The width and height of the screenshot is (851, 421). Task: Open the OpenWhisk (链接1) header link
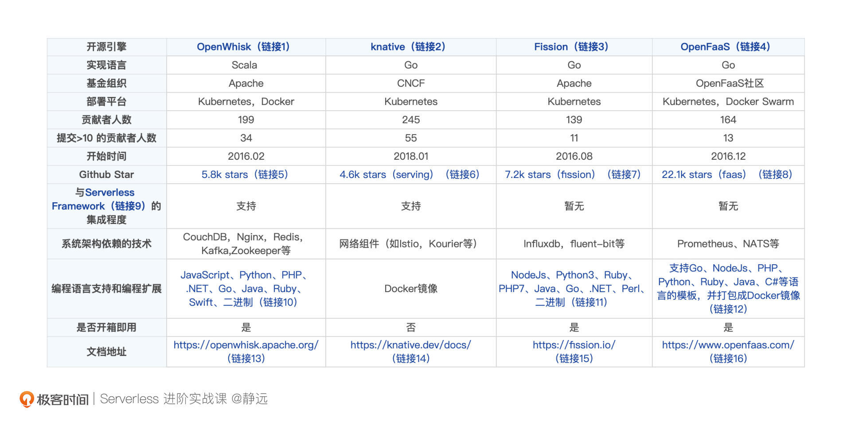243,47
